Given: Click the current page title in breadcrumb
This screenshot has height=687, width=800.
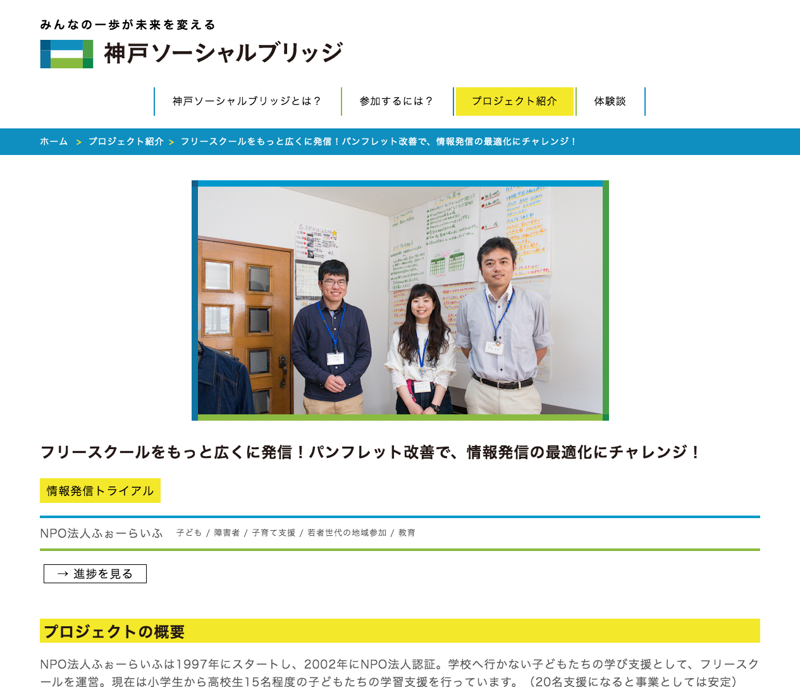Looking at the screenshot, I should click(378, 142).
